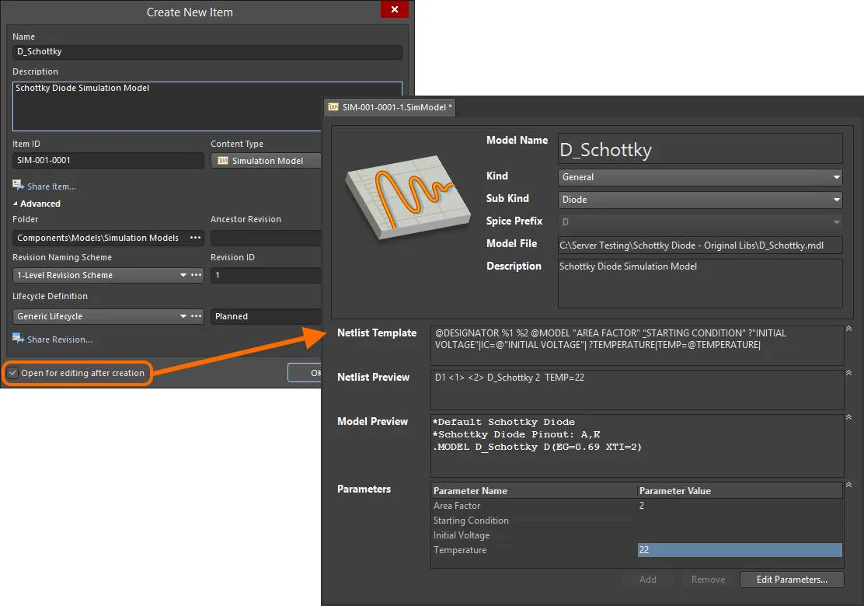Collapse the Parameters section

[x=848, y=485]
